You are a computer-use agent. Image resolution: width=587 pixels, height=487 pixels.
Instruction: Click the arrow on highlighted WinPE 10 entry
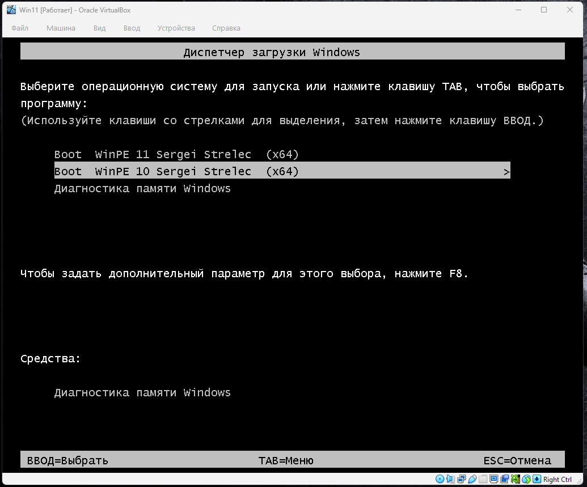tap(506, 172)
